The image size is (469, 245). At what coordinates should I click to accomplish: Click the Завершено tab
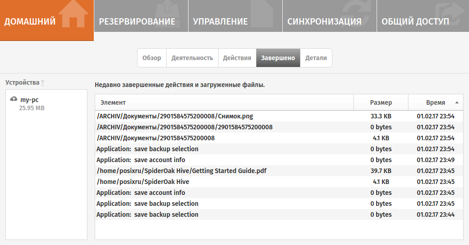coord(278,58)
